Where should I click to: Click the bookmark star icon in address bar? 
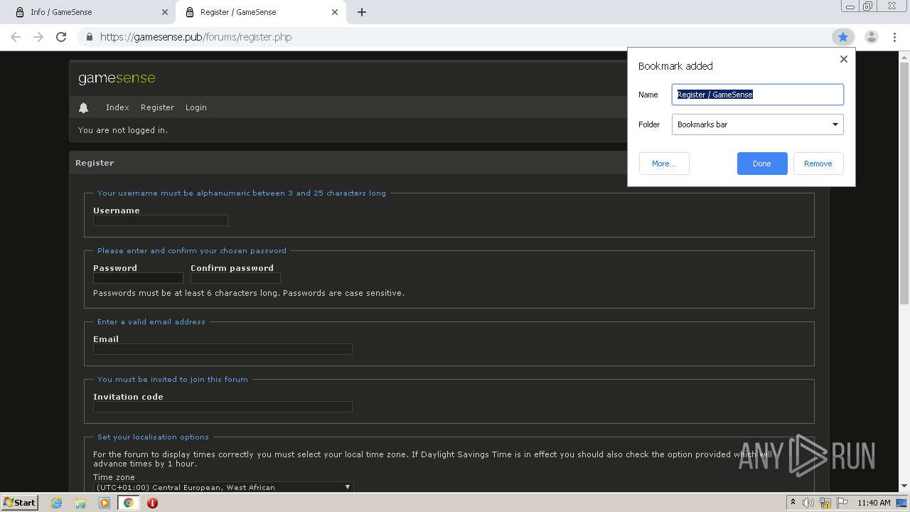click(842, 37)
